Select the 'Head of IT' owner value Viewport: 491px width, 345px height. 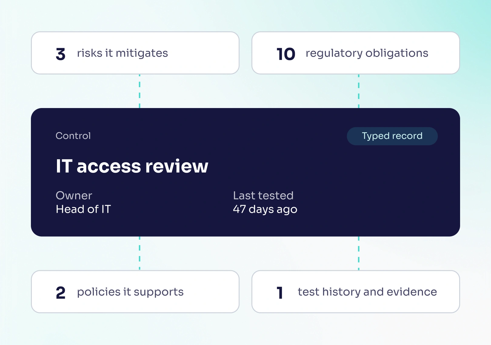pos(84,209)
